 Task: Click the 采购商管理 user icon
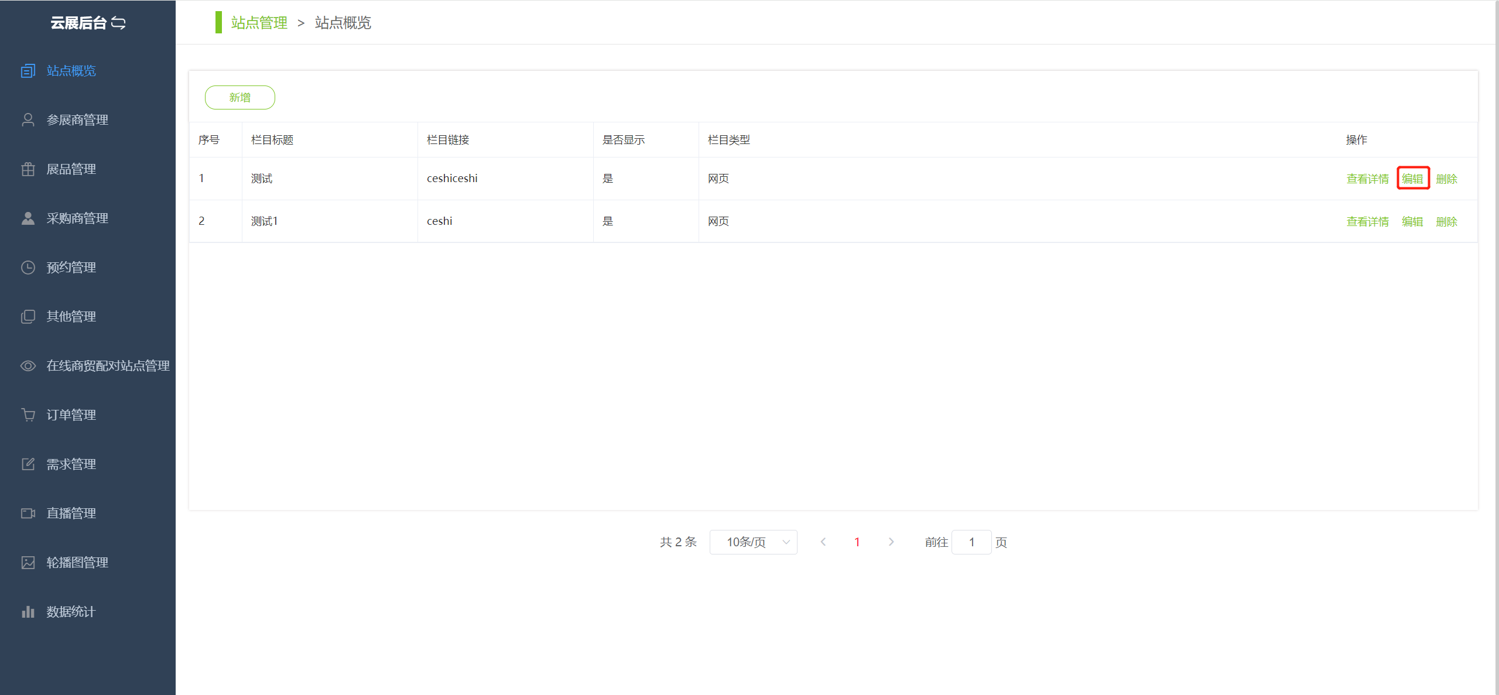click(x=28, y=218)
